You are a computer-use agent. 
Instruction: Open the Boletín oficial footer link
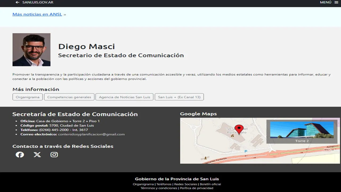click(x=210, y=184)
